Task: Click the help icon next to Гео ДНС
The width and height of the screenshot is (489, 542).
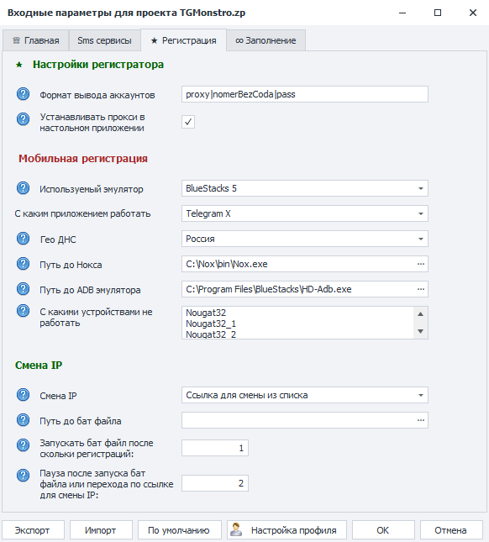Action: pos(23,239)
